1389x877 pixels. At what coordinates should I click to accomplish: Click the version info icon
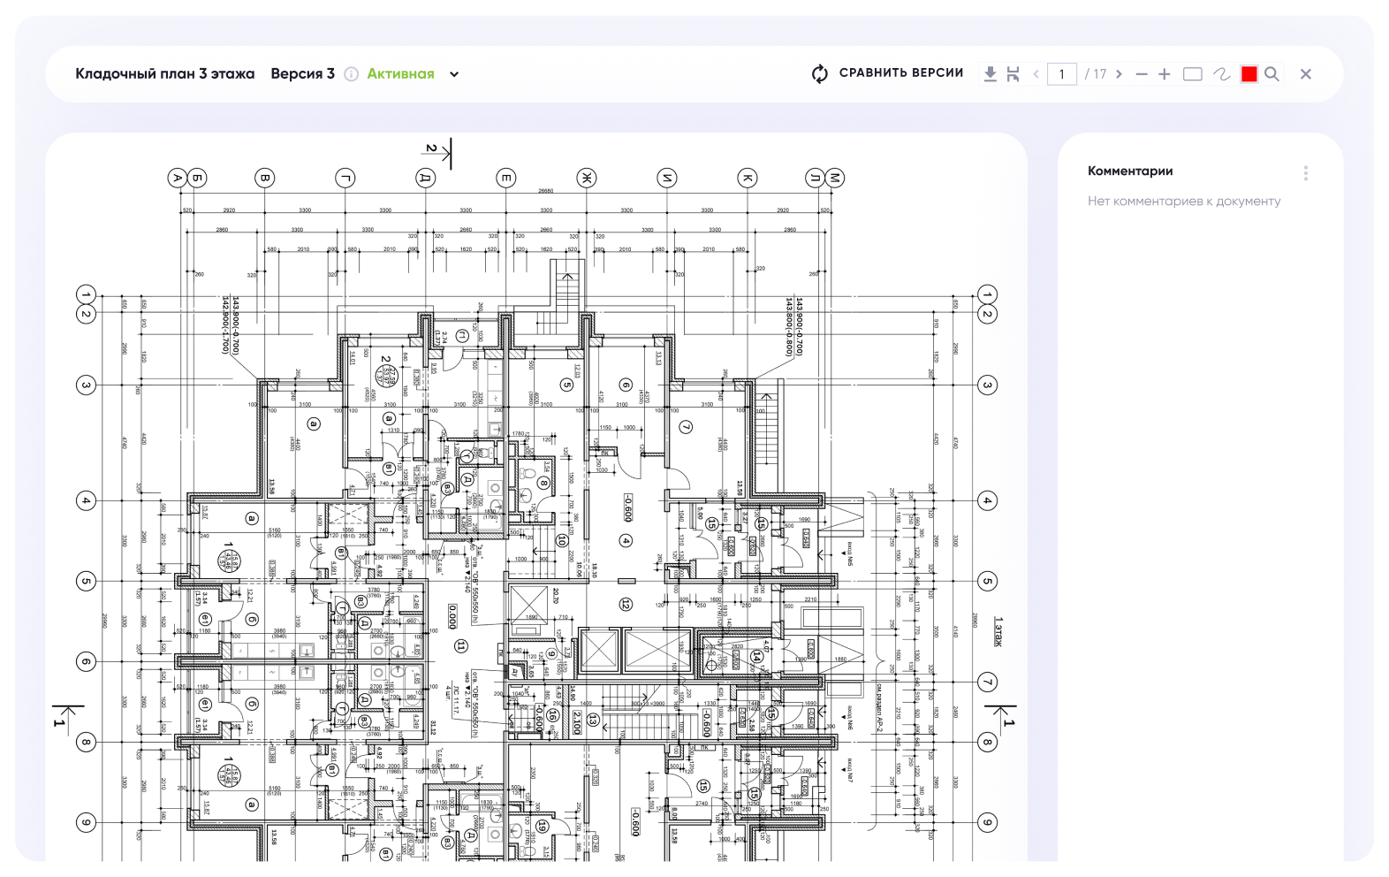coord(351,74)
